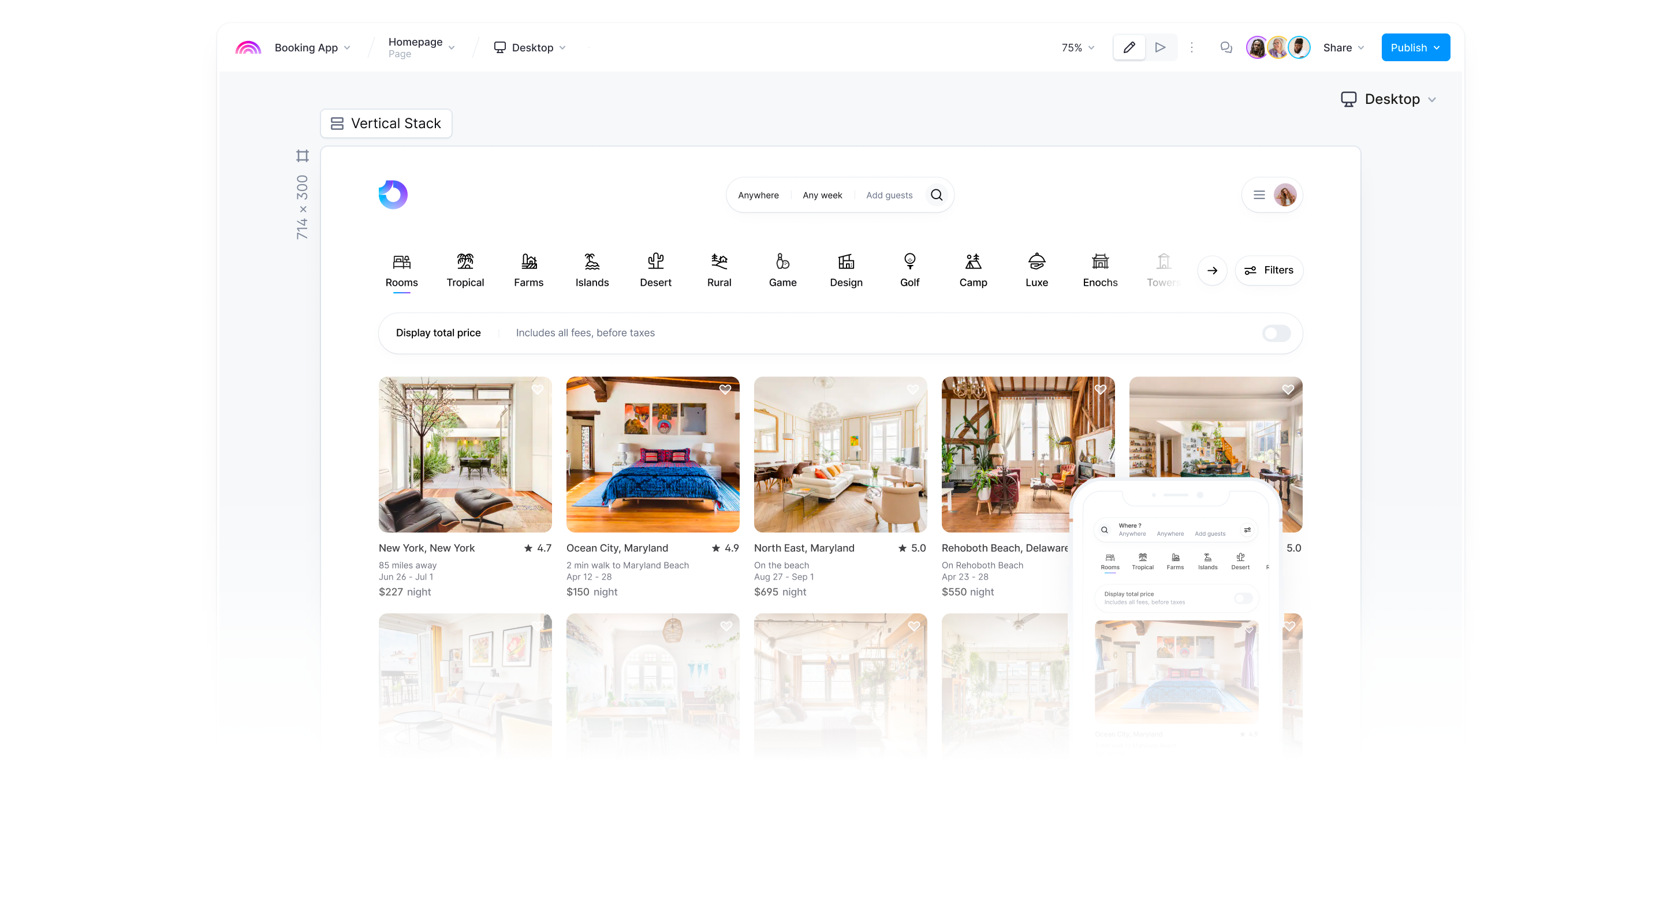Click the Golf category icon
The width and height of the screenshot is (1663, 919).
(x=909, y=261)
